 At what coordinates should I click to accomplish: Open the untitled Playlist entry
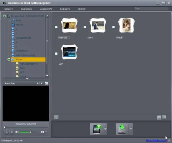click(x=24, y=38)
